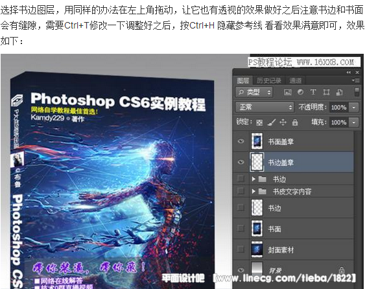Click lock icon on 背景 layer
This screenshot has width=378, height=289.
(342, 270)
